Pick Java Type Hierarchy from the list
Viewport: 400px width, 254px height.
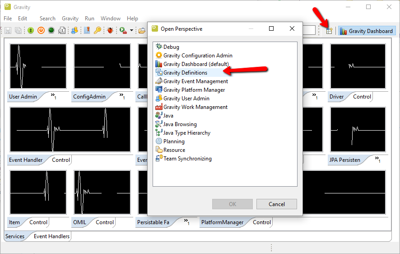point(186,133)
